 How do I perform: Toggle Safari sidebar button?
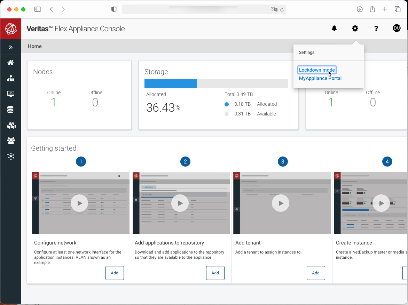pos(38,9)
